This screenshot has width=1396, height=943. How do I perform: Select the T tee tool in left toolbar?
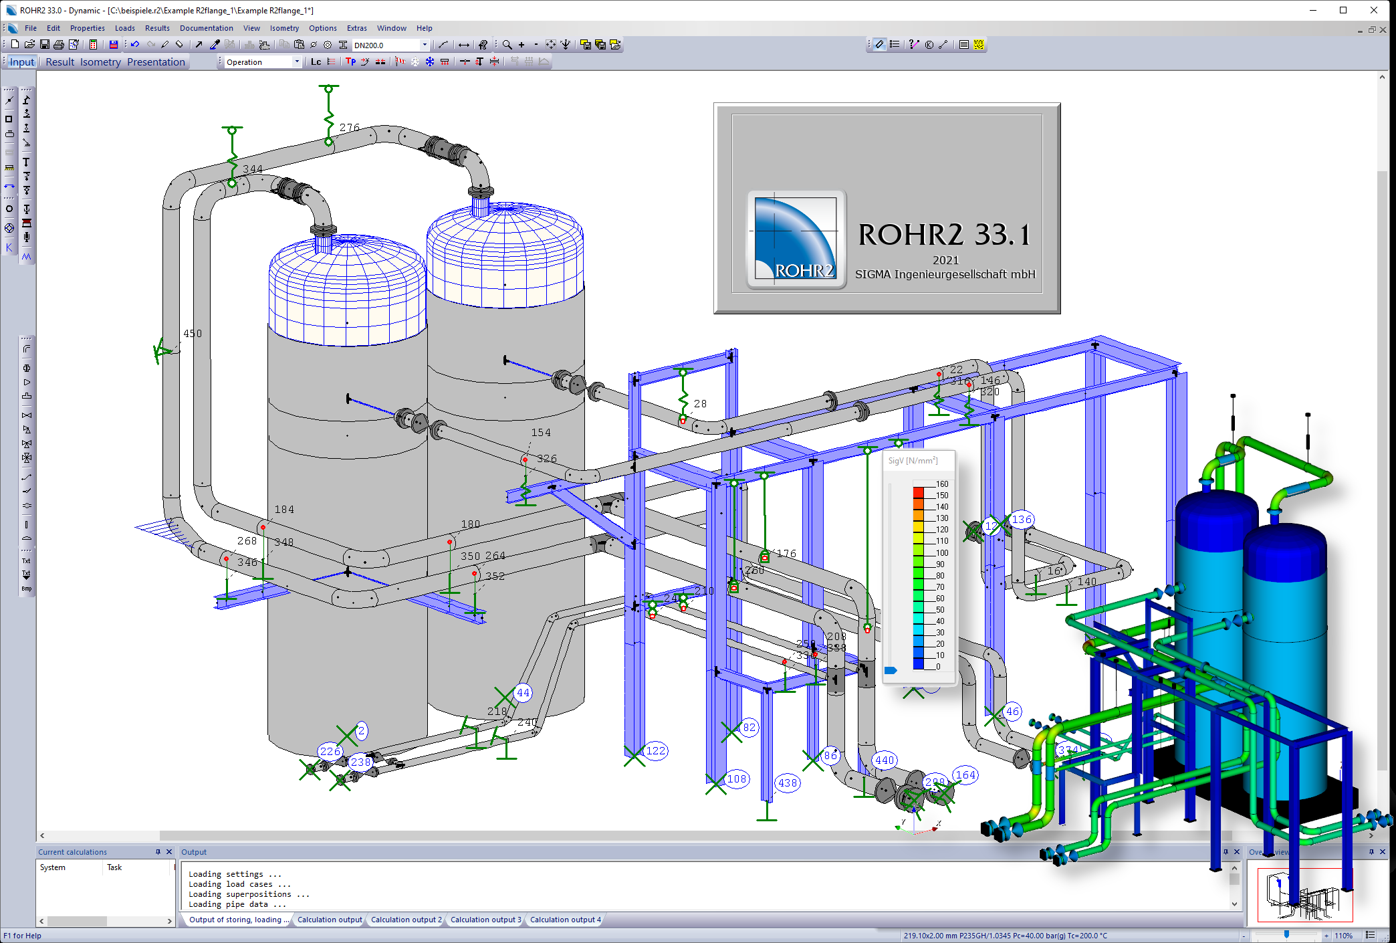[x=27, y=163]
